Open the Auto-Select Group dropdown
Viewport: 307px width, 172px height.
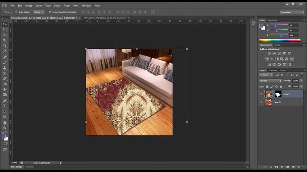coord(38,12)
